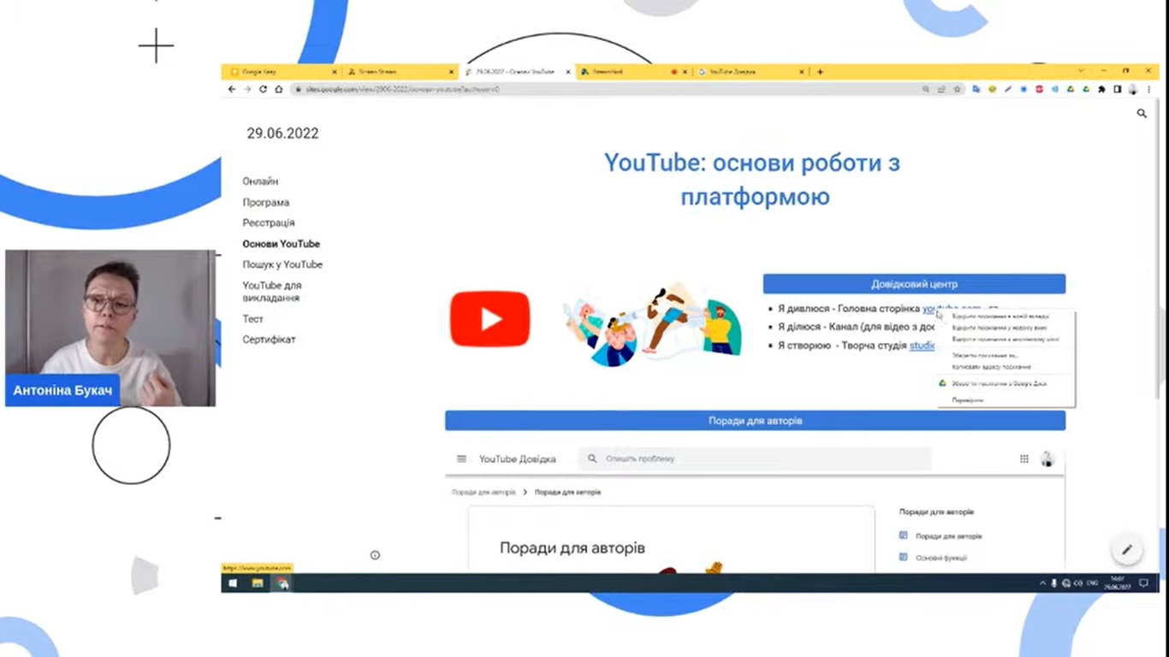Click the Довідковий центр blue button
The image size is (1169, 657).
[x=914, y=284]
